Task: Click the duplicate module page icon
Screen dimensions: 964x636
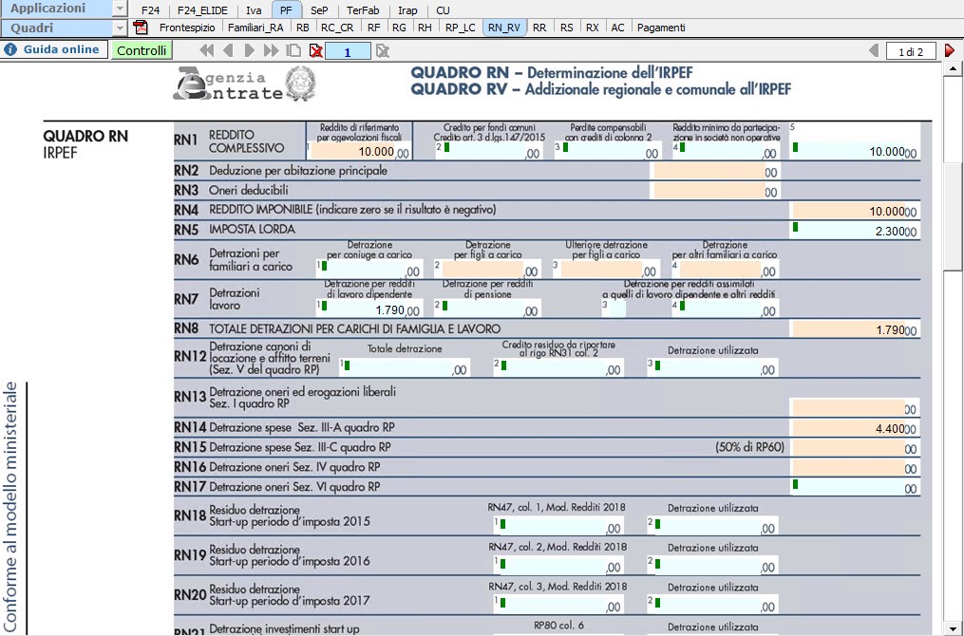Action: coord(293,50)
